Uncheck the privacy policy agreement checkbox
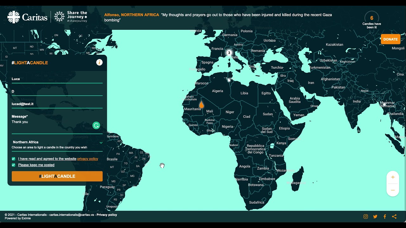This screenshot has height=228, width=406. click(14, 159)
